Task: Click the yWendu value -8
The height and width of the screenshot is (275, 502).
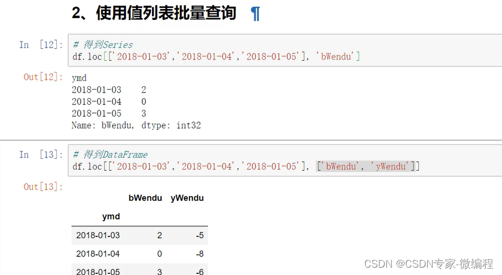Action: pos(200,254)
